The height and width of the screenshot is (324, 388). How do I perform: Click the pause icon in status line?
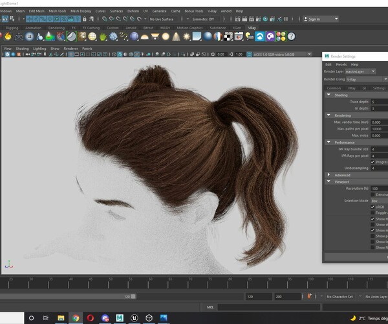(x=286, y=19)
